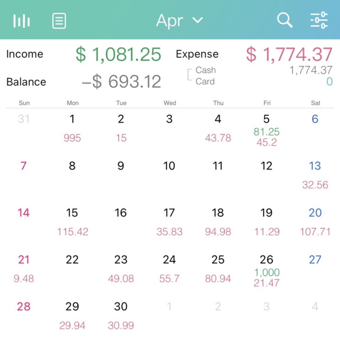Viewport: 340px width, 339px height.
Task: Open the filter sliders icon
Action: (319, 20)
